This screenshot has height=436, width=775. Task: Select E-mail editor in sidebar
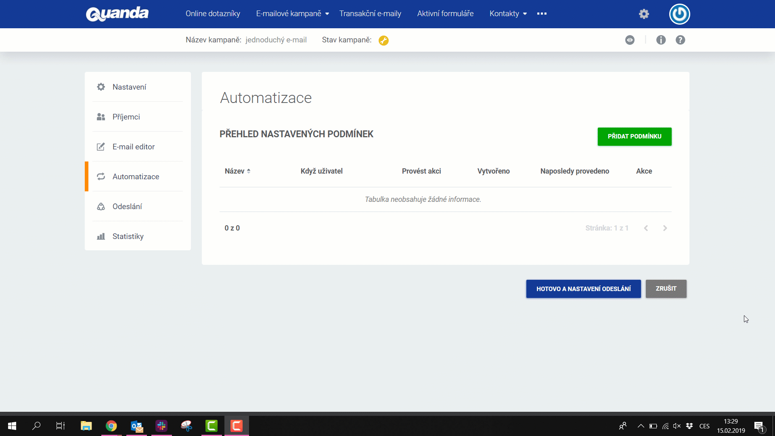coord(138,147)
